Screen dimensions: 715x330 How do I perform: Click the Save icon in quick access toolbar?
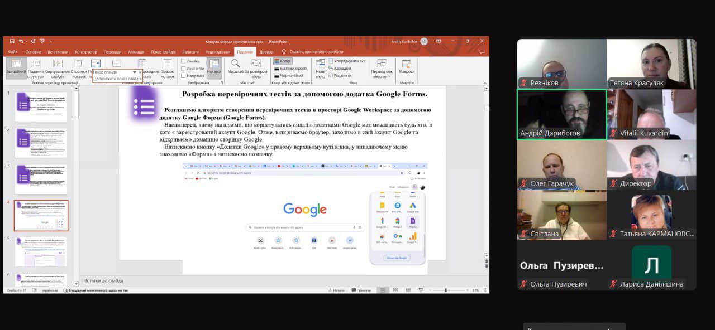11,41
